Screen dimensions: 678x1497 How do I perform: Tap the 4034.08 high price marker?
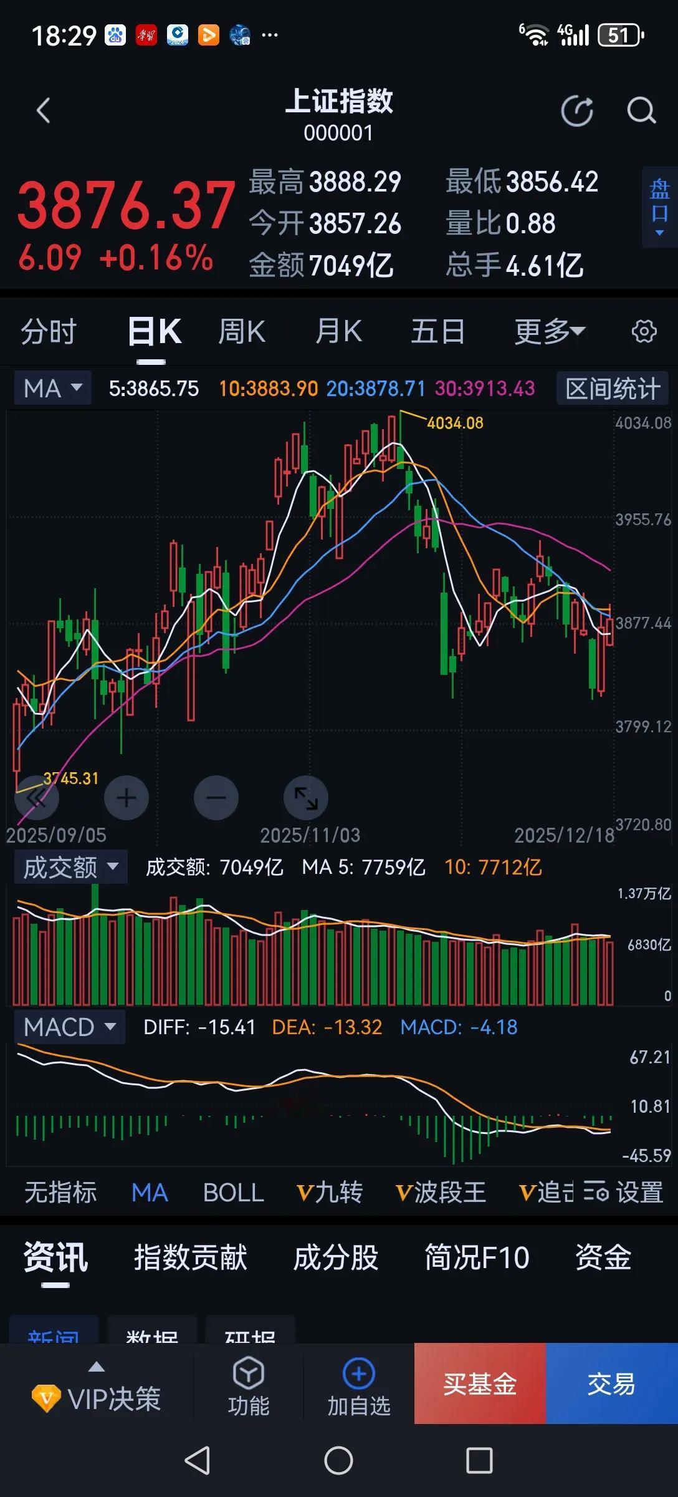(x=455, y=423)
